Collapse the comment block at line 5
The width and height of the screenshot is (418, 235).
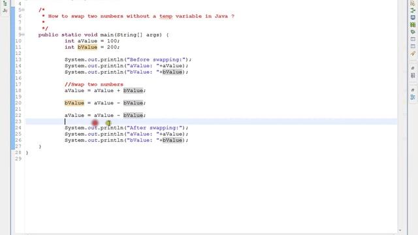[24, 10]
